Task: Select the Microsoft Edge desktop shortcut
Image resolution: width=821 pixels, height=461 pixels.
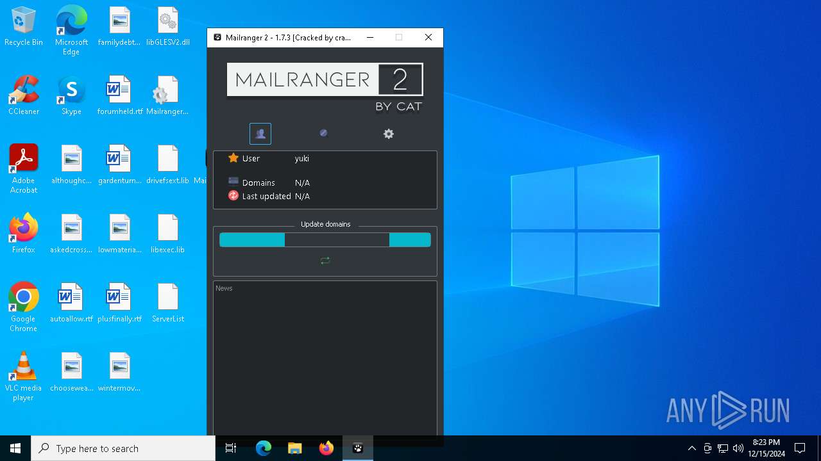Action: point(71,31)
